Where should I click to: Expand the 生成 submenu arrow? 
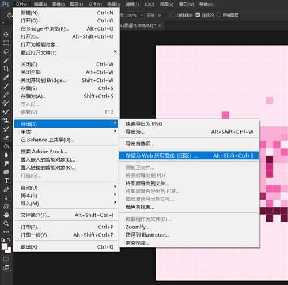coord(115,131)
